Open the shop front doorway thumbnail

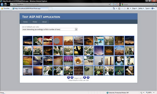tap(28, 70)
